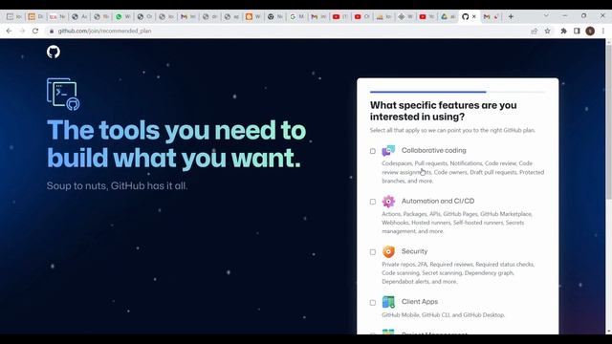Click the 'GitHub Mobile, GitHub CLI' description text

pos(443,314)
